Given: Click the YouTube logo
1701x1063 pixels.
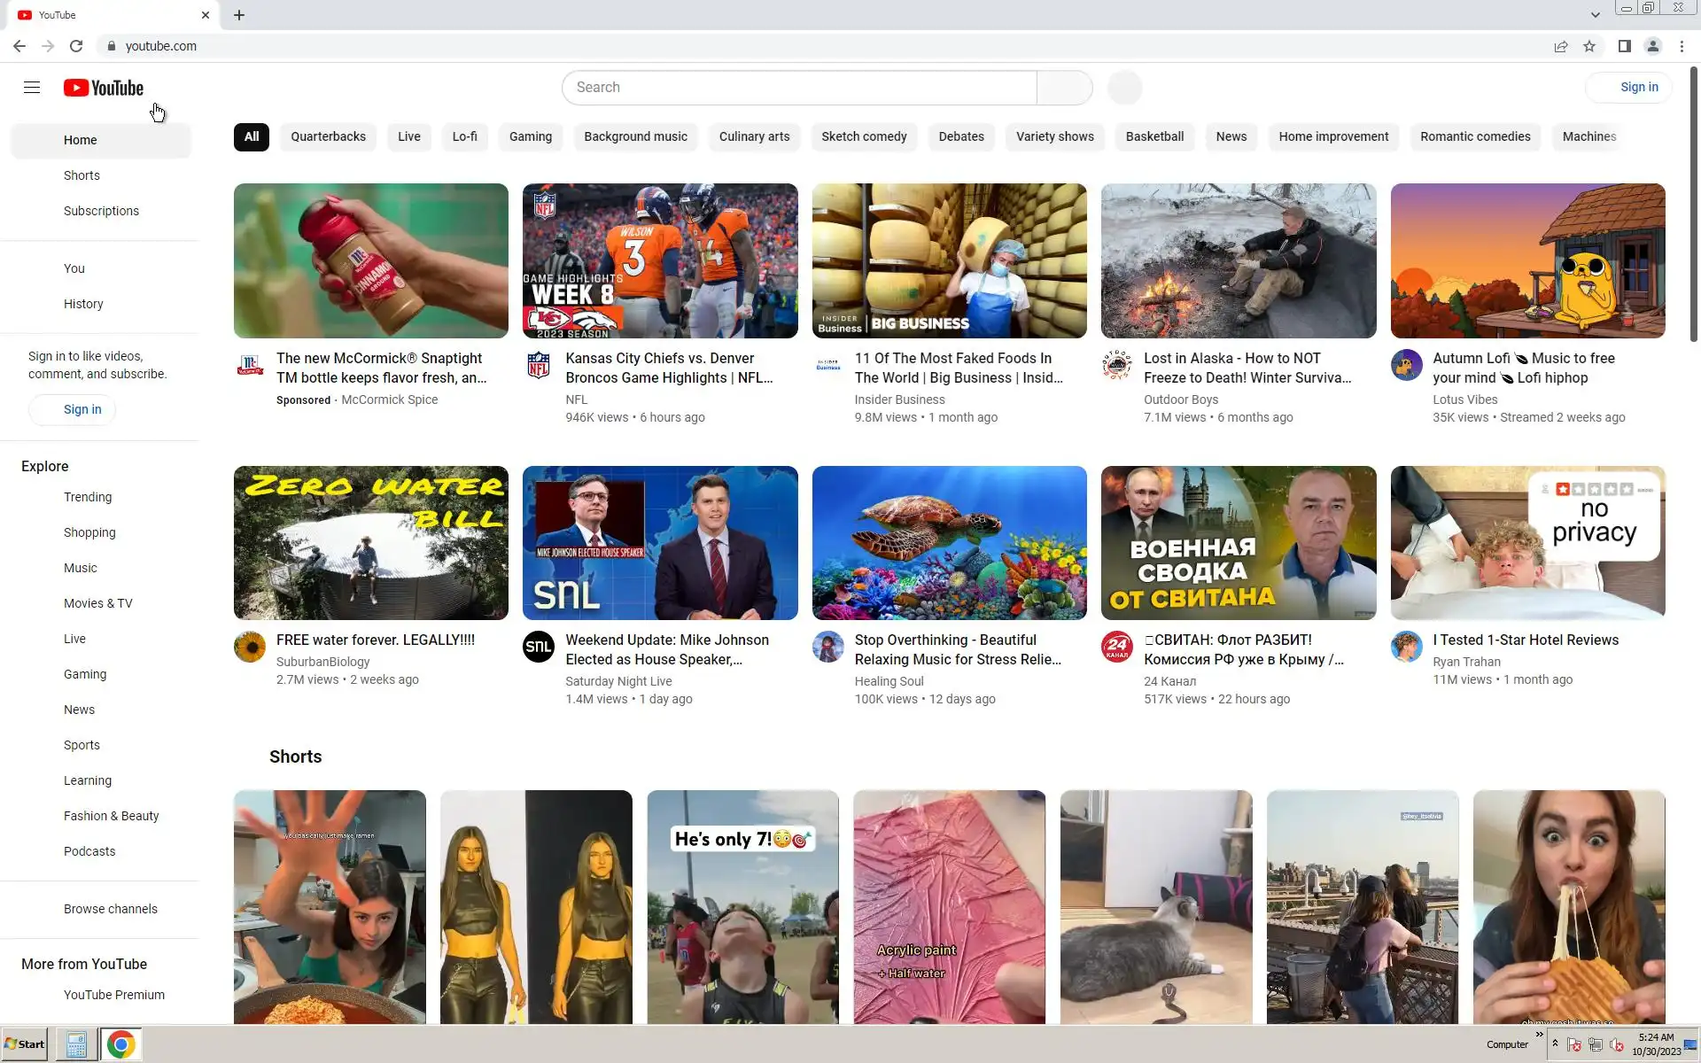Looking at the screenshot, I should point(104,88).
